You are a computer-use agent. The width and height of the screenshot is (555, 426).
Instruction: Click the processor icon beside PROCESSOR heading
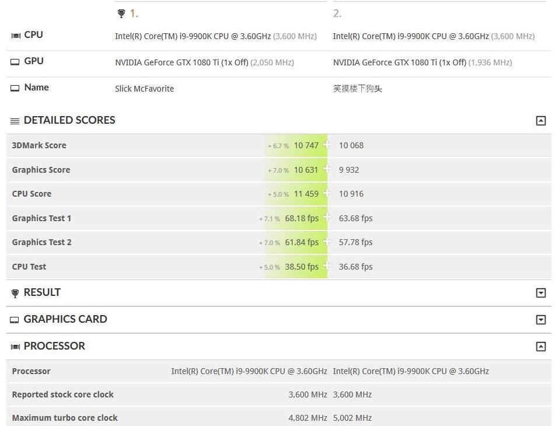pos(15,346)
